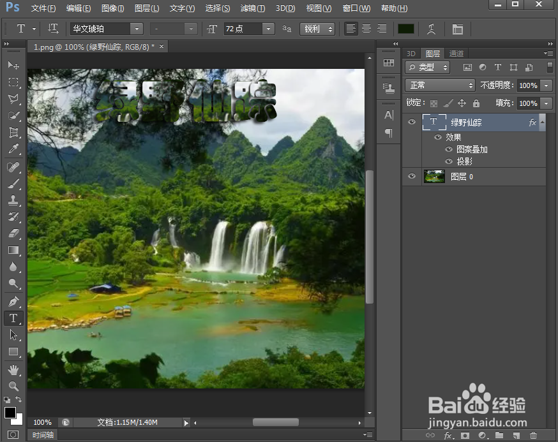The image size is (558, 442).
Task: Hide the 绿野仙踪 text layer
Action: [x=412, y=122]
